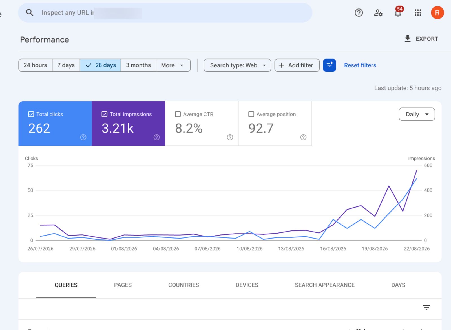Select the 7 days date range
This screenshot has height=330, width=451.
(66, 65)
